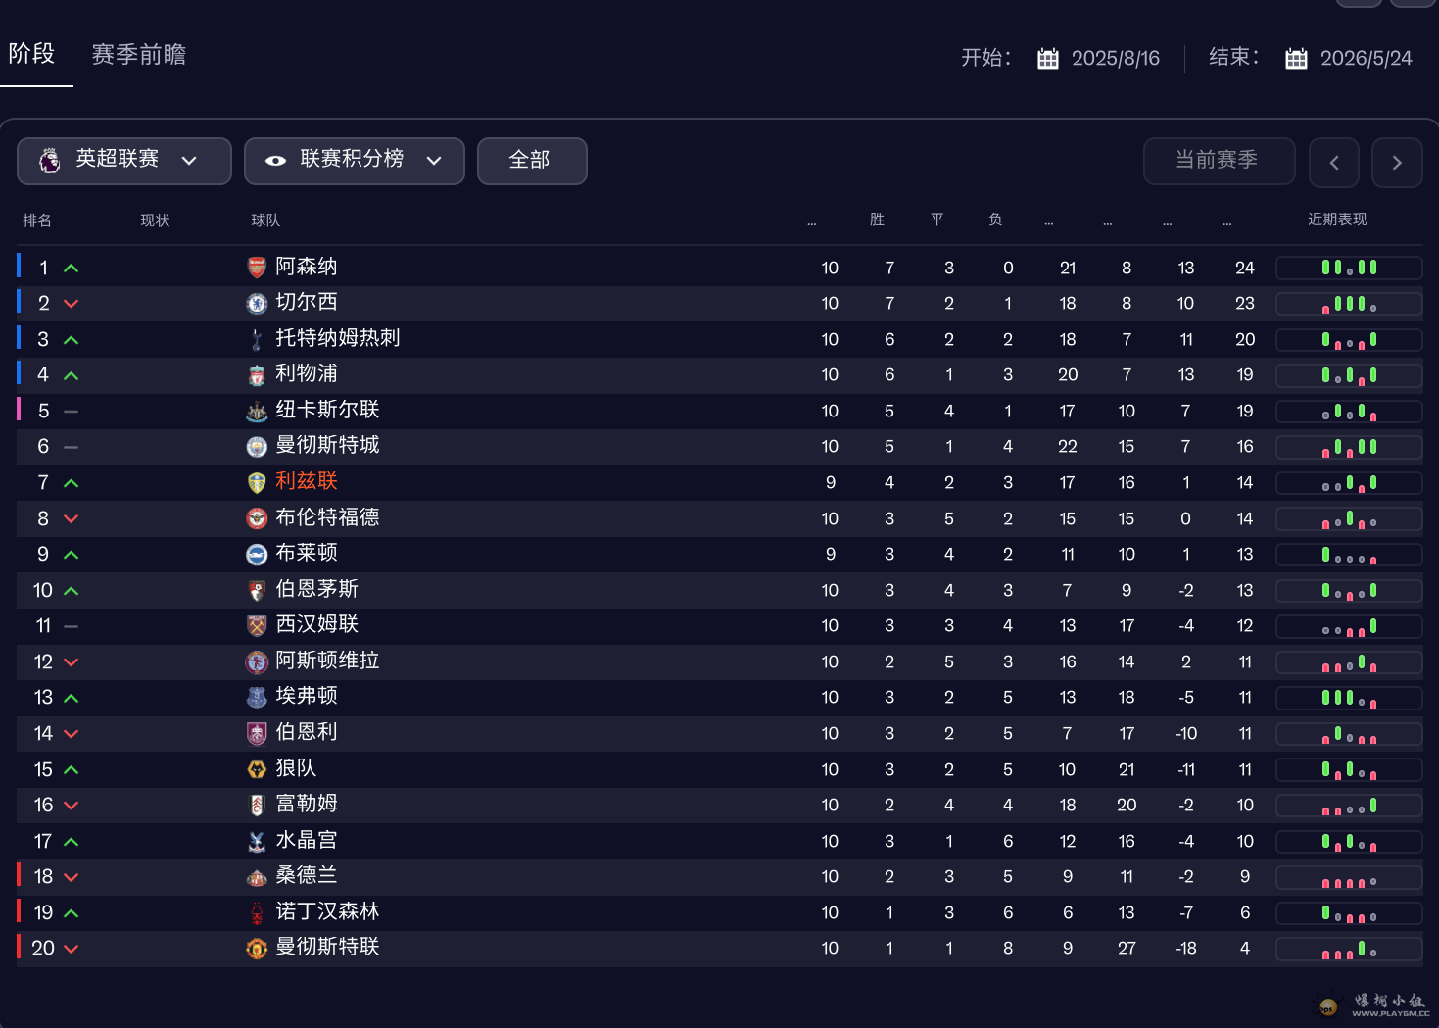Image resolution: width=1439 pixels, height=1028 pixels.
Task: Go to next season with right chevron
Action: point(1397,163)
